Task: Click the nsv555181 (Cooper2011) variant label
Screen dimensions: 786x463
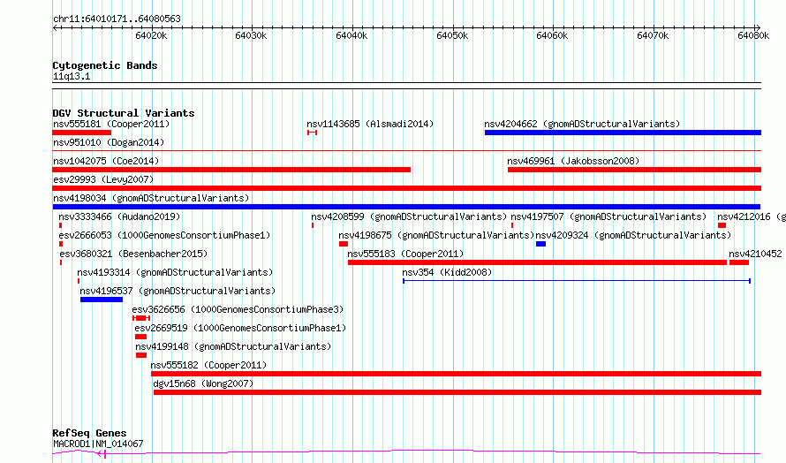Action: (111, 124)
